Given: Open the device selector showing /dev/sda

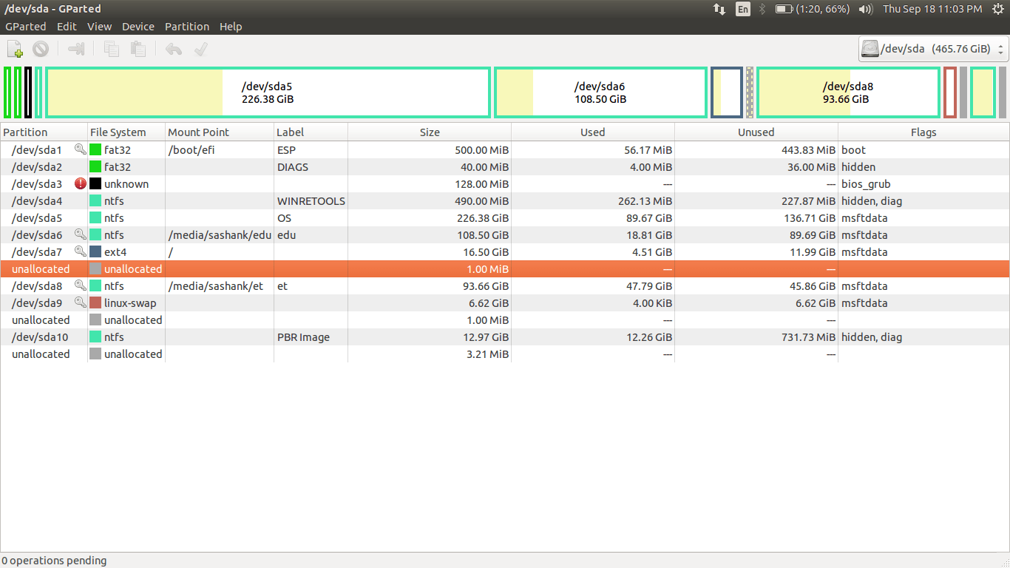Looking at the screenshot, I should click(926, 49).
